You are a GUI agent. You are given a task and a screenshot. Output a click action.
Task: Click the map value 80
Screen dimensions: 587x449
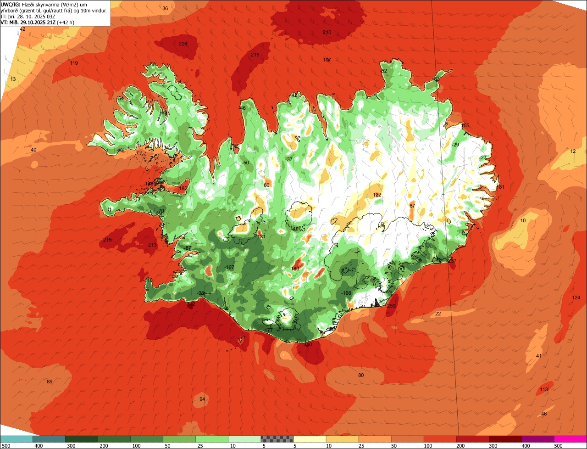(x=361, y=375)
